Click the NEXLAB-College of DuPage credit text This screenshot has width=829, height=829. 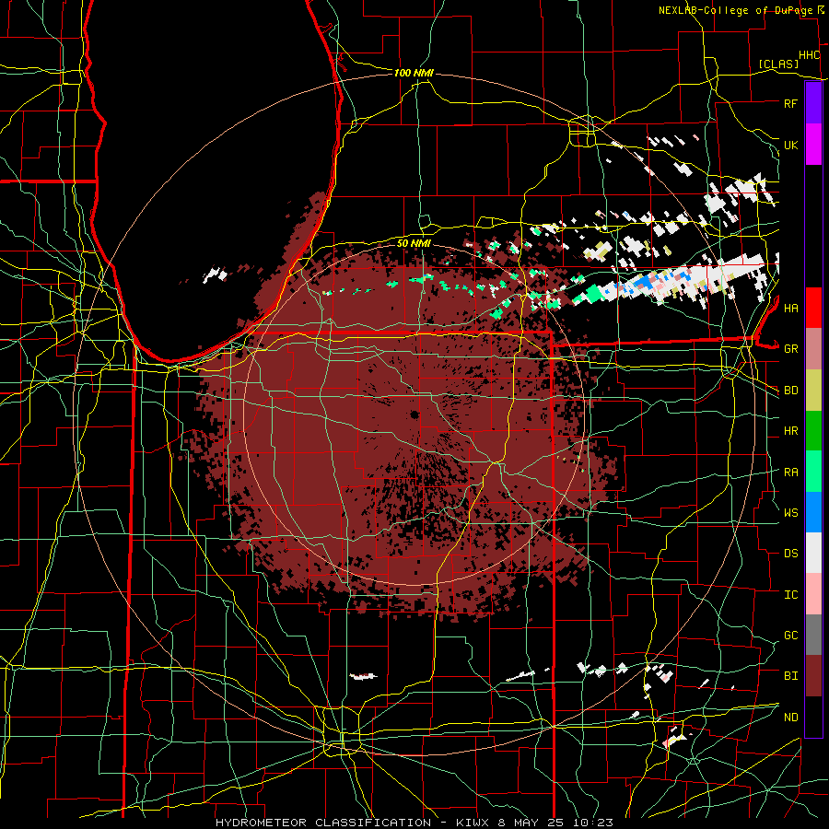[735, 10]
